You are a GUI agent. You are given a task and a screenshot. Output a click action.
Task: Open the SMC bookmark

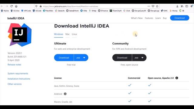[x=164, y=11]
